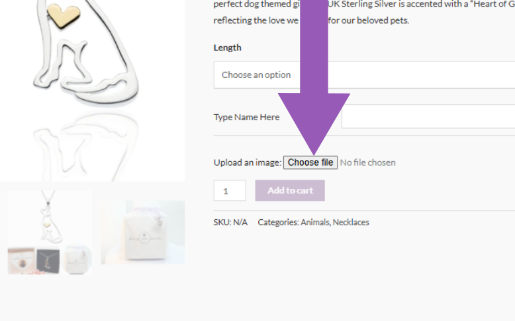Click the "SKU: N/A" text
Screen dimensions: 515x321
point(230,223)
